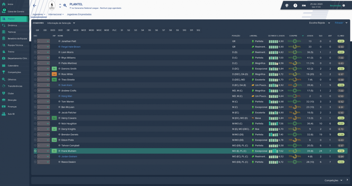
Task: Open the Internacional tab menu
Action: click(56, 14)
